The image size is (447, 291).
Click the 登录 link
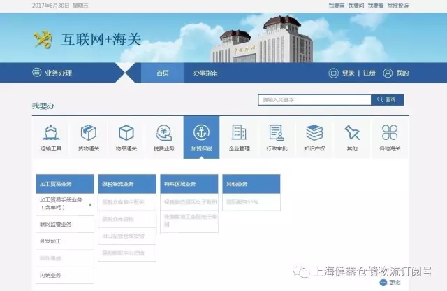click(348, 73)
